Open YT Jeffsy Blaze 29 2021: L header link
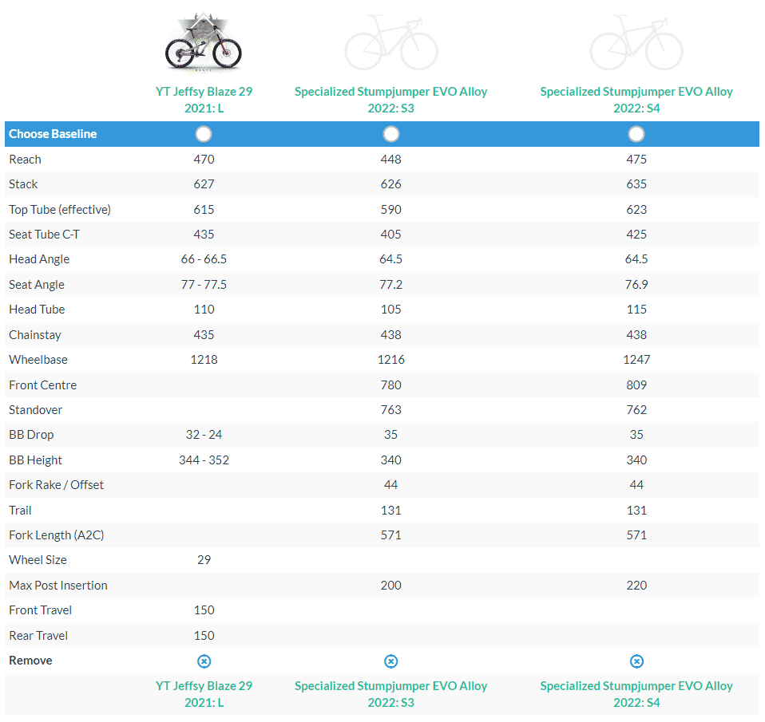The height and width of the screenshot is (722, 765). point(204,100)
